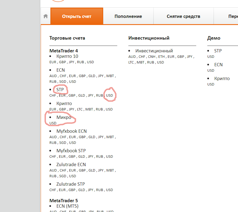The height and width of the screenshot is (212, 238).
Task: Select the Zulutrade ECN account
Action: [x=71, y=164]
